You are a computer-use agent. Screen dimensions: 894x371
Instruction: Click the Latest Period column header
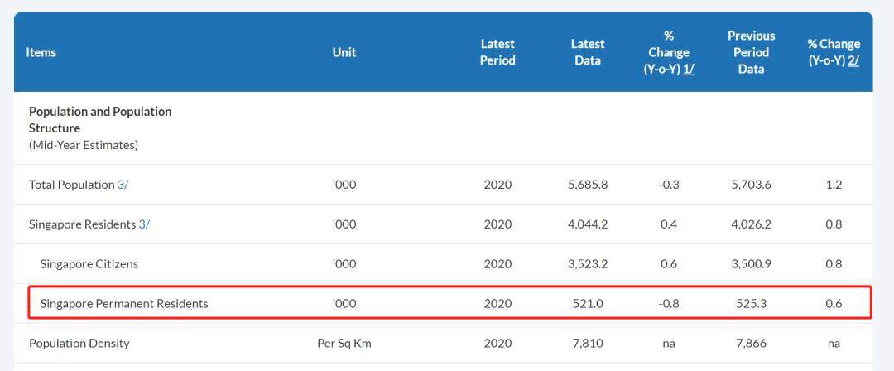(497, 52)
